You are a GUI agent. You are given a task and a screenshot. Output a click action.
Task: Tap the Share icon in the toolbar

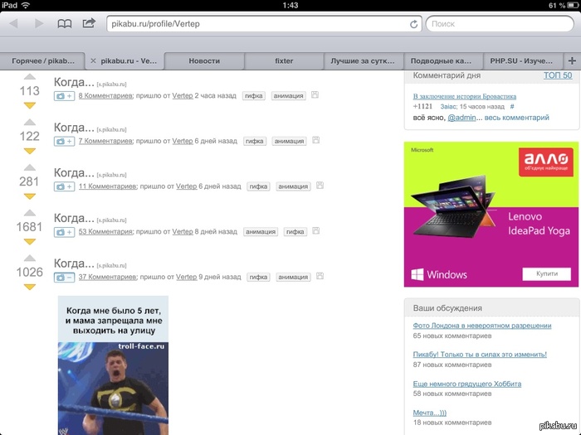[88, 24]
